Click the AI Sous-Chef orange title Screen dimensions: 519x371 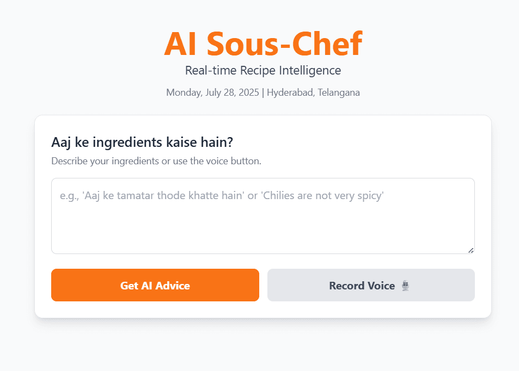263,44
